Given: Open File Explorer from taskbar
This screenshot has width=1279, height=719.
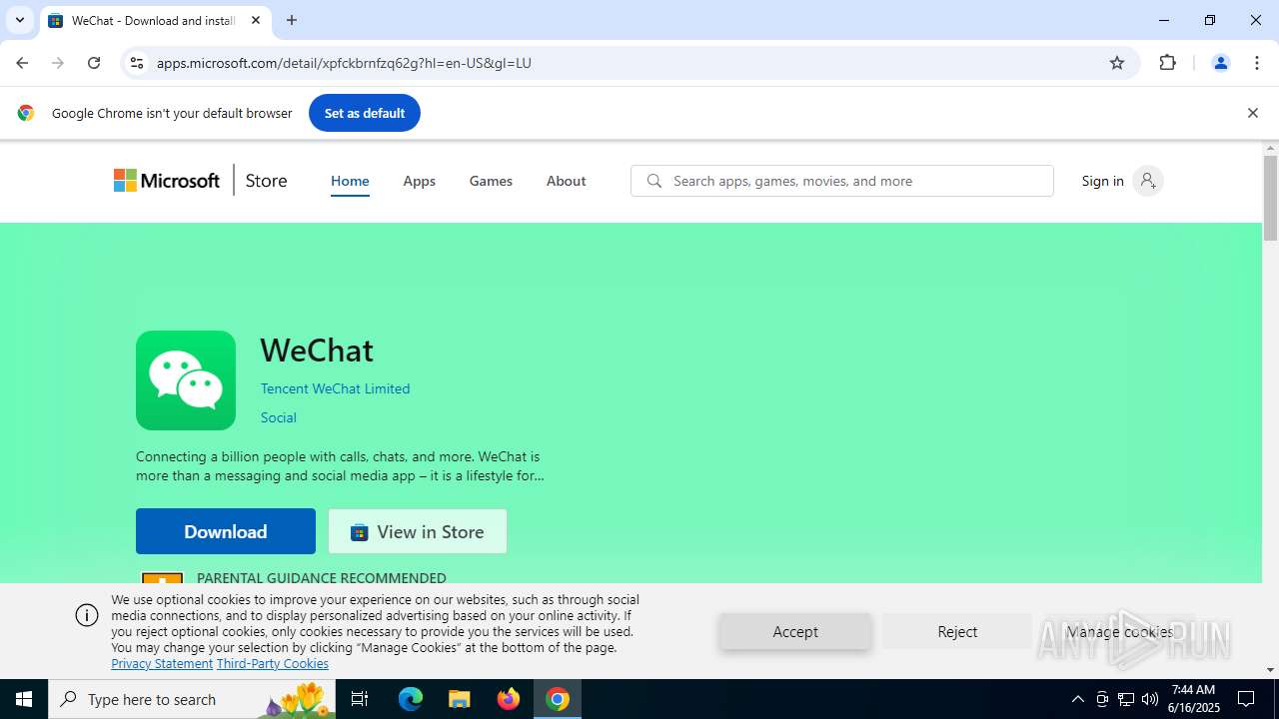Looking at the screenshot, I should tap(459, 699).
